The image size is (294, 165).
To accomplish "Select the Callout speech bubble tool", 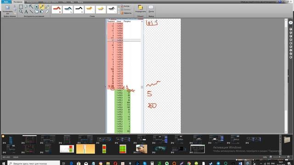I will click(x=26, y=7).
